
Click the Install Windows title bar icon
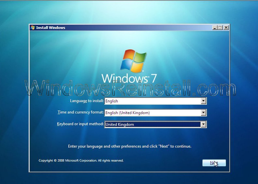click(x=33, y=28)
